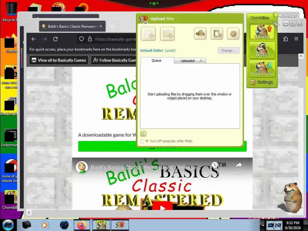Enable Turn off computer after finish checkbox
The height and width of the screenshot is (231, 308).
[x=142, y=141]
